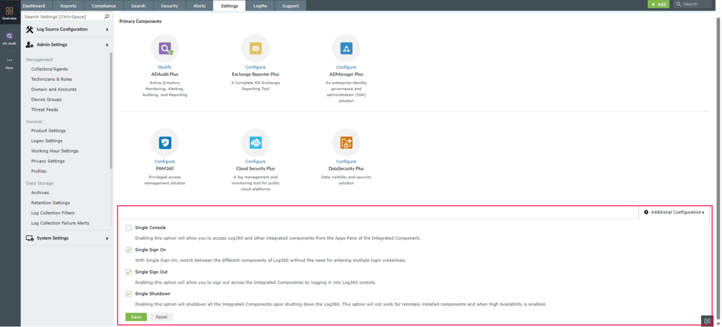Uncheck the Single Sign On checkbox

pyautogui.click(x=128, y=250)
